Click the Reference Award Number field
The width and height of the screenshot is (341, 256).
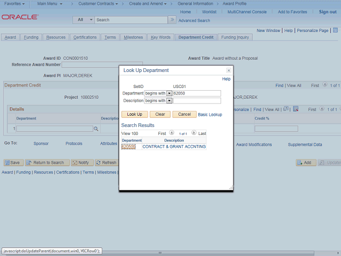pos(102,65)
